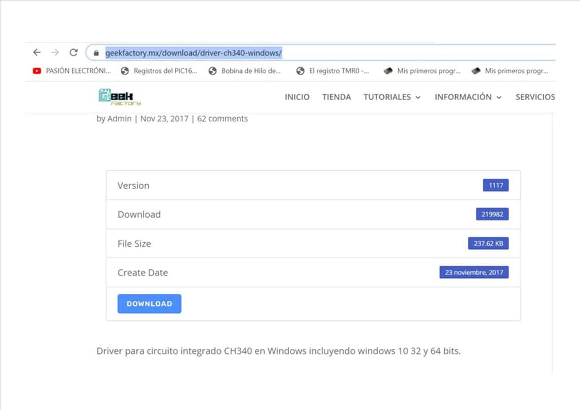This screenshot has height=410, width=580.
Task: Open the TIENDA menu item
Action: coord(336,97)
